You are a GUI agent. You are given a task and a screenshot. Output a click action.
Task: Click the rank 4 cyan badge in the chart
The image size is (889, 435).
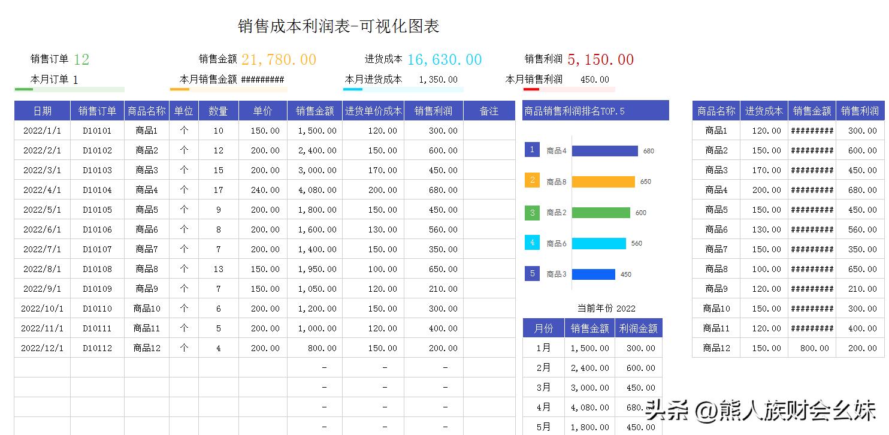pyautogui.click(x=532, y=243)
